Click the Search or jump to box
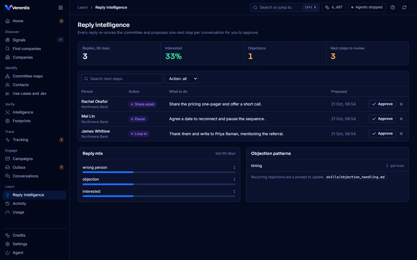The width and height of the screenshot is (417, 260). coord(285,8)
